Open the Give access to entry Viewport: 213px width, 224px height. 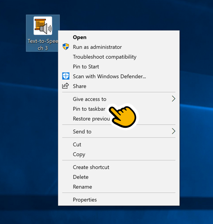coord(119,99)
